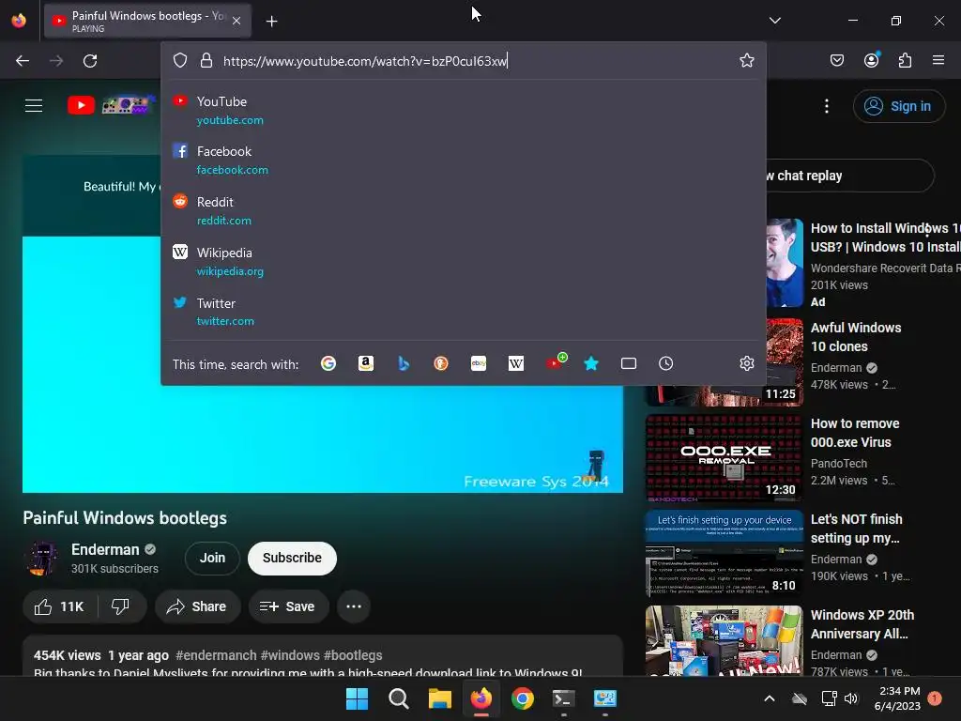961x721 pixels.
Task: Open Windows XP 20th Anniversary video title
Action: [862, 624]
